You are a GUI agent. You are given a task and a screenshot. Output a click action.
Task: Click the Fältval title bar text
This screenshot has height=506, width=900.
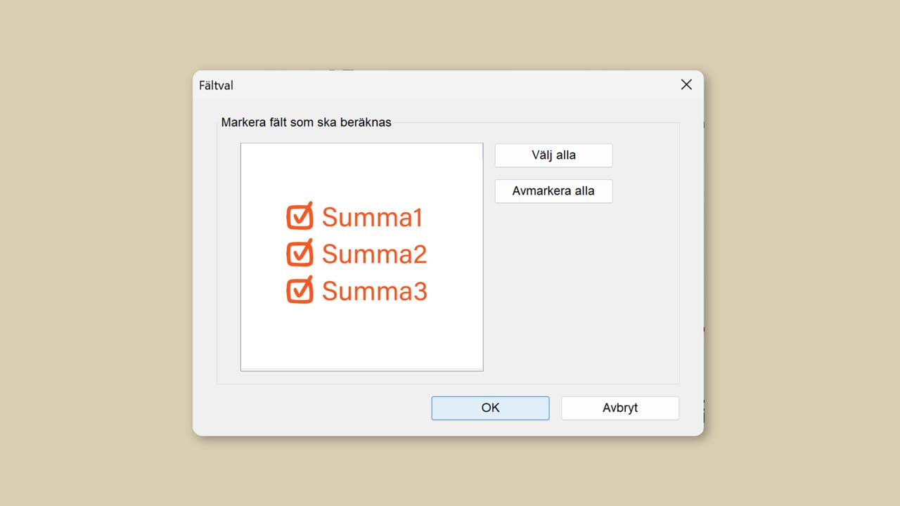tap(216, 86)
